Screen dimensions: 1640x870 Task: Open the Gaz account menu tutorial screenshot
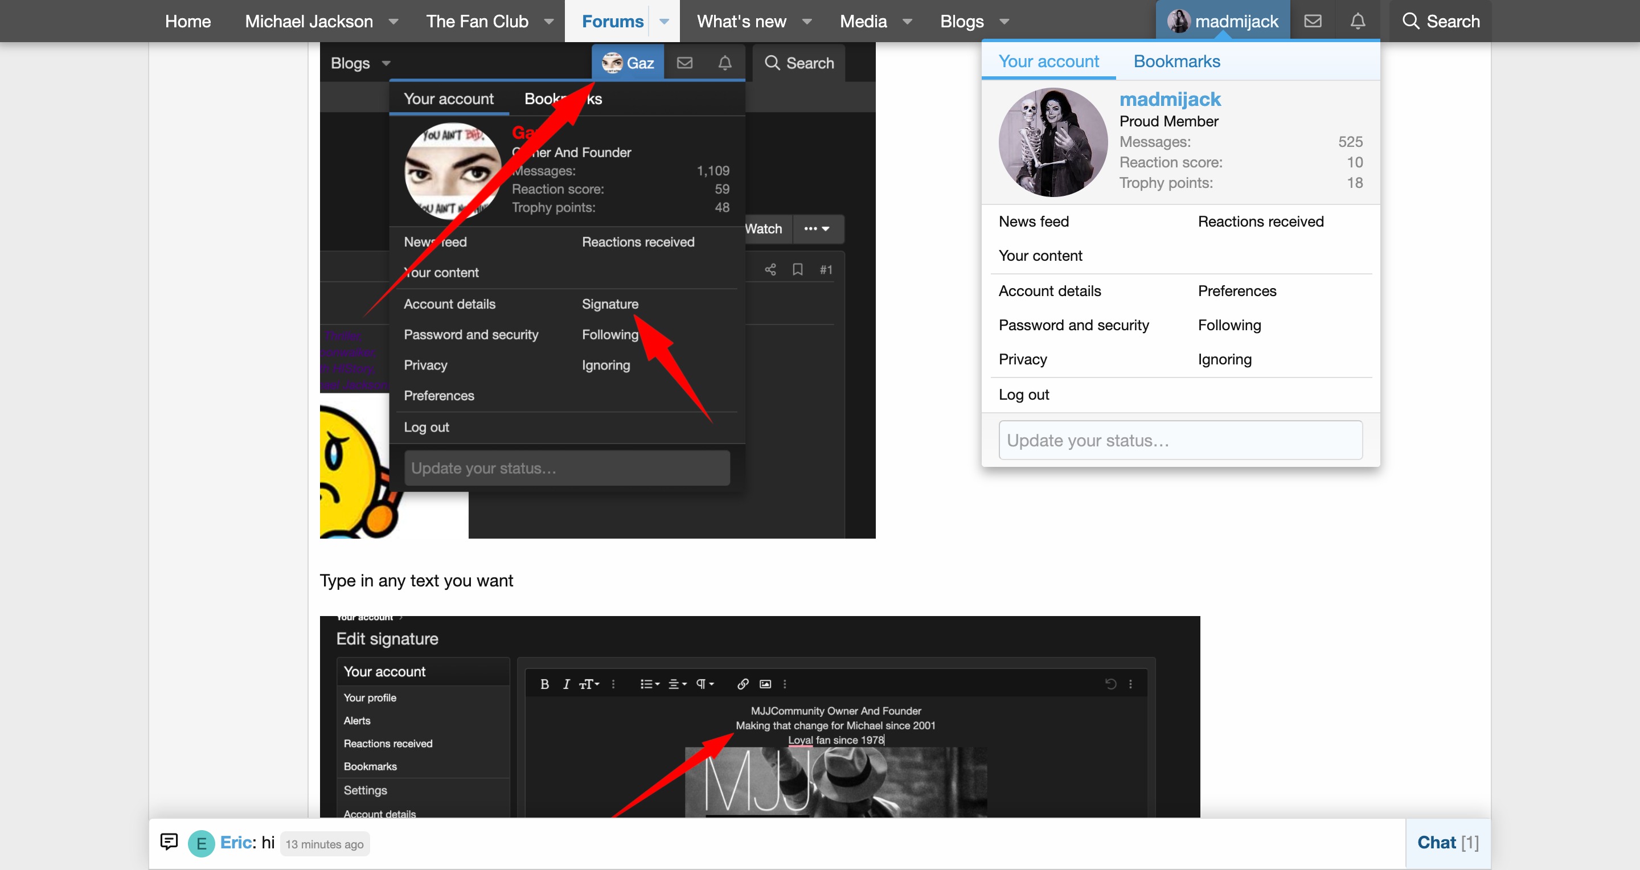(597, 290)
